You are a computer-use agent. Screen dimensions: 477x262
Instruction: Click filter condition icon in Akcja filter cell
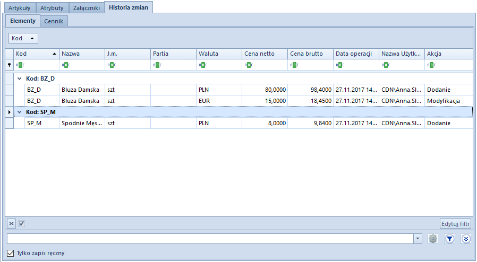click(x=431, y=65)
